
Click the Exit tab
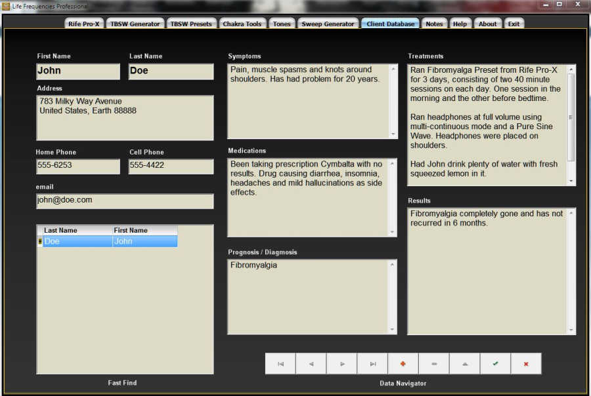pyautogui.click(x=514, y=24)
